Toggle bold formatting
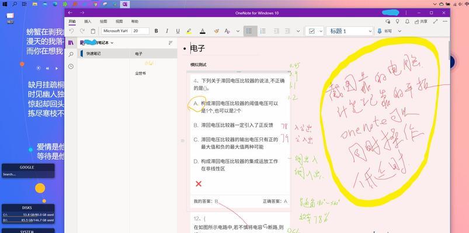 (156, 31)
